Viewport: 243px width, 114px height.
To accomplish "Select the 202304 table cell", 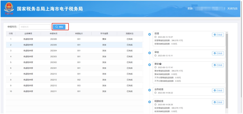I will tap(53, 51).
